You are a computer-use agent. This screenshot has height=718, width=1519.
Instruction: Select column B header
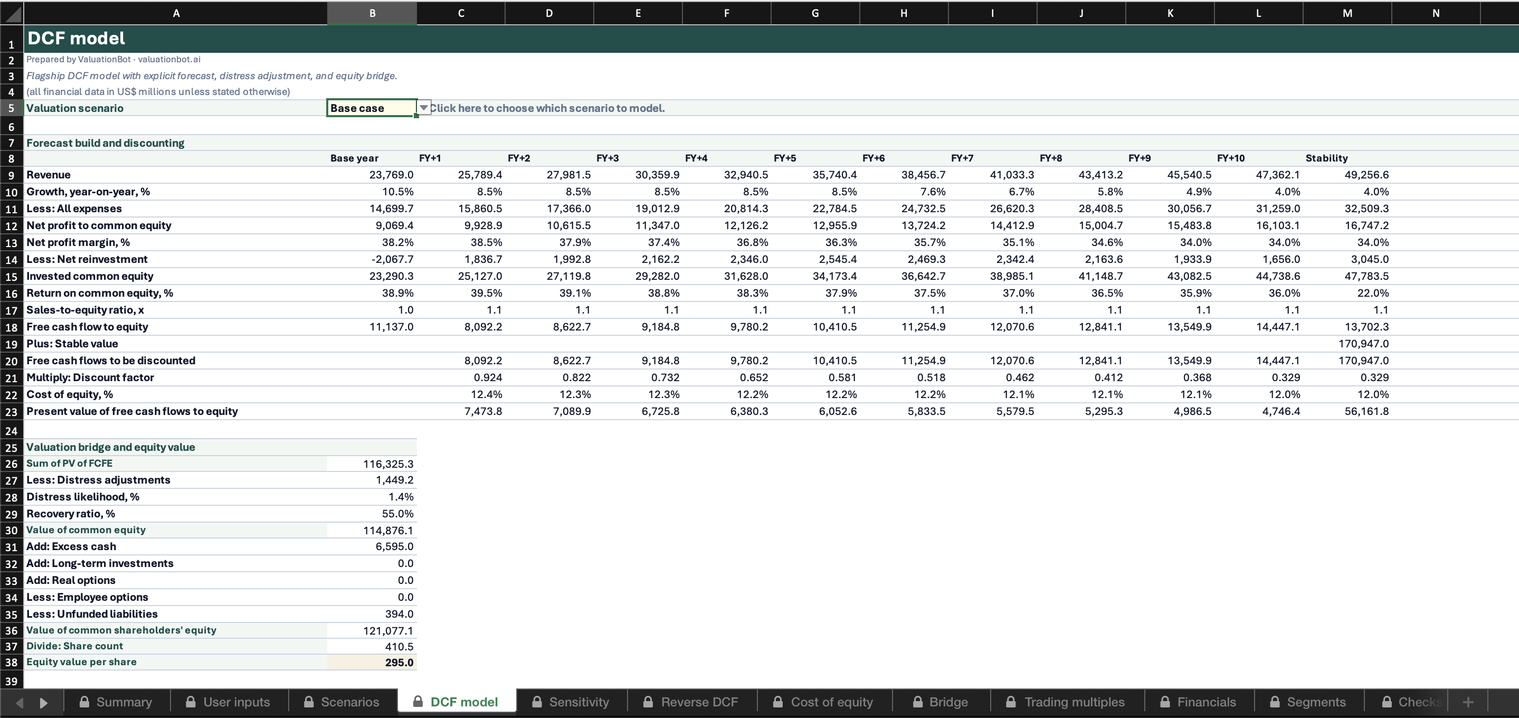372,13
